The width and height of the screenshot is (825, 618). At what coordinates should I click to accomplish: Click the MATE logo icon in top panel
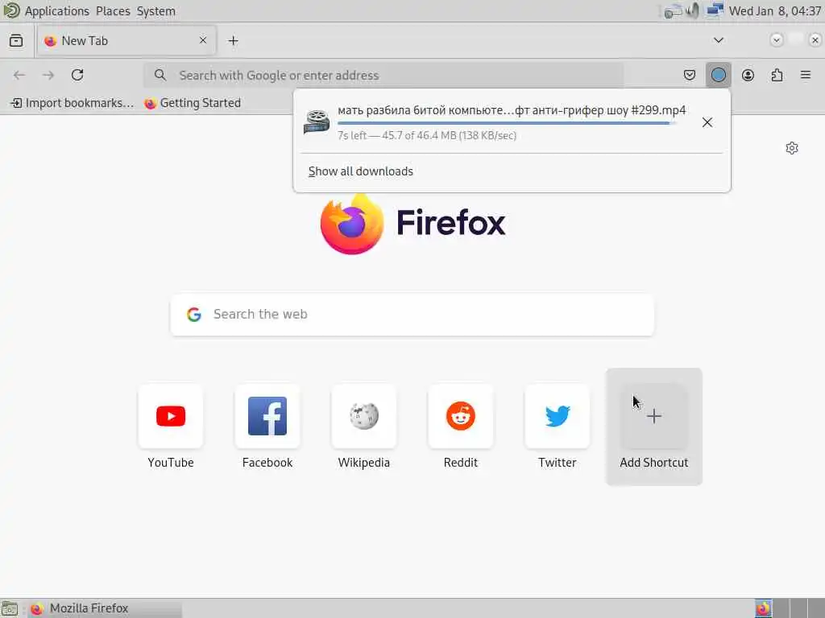[x=11, y=10]
